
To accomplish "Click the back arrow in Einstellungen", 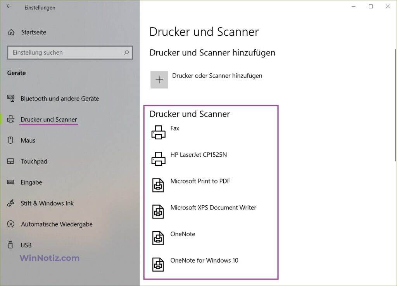I will pyautogui.click(x=9, y=7).
